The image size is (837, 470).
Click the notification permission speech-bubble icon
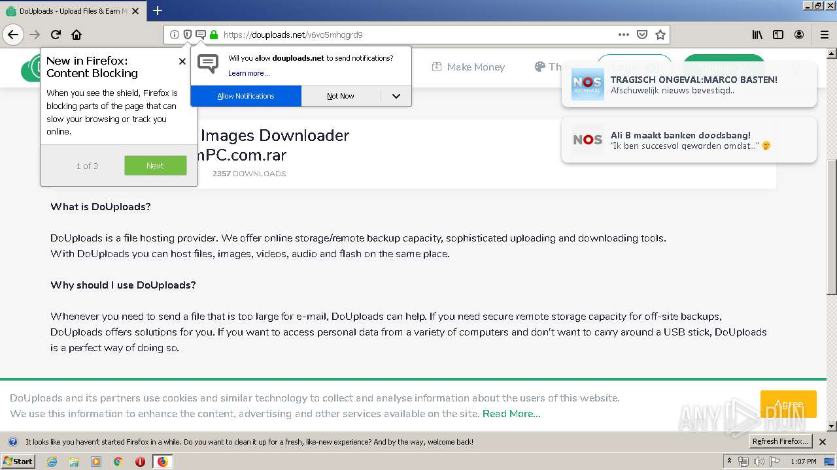click(201, 35)
